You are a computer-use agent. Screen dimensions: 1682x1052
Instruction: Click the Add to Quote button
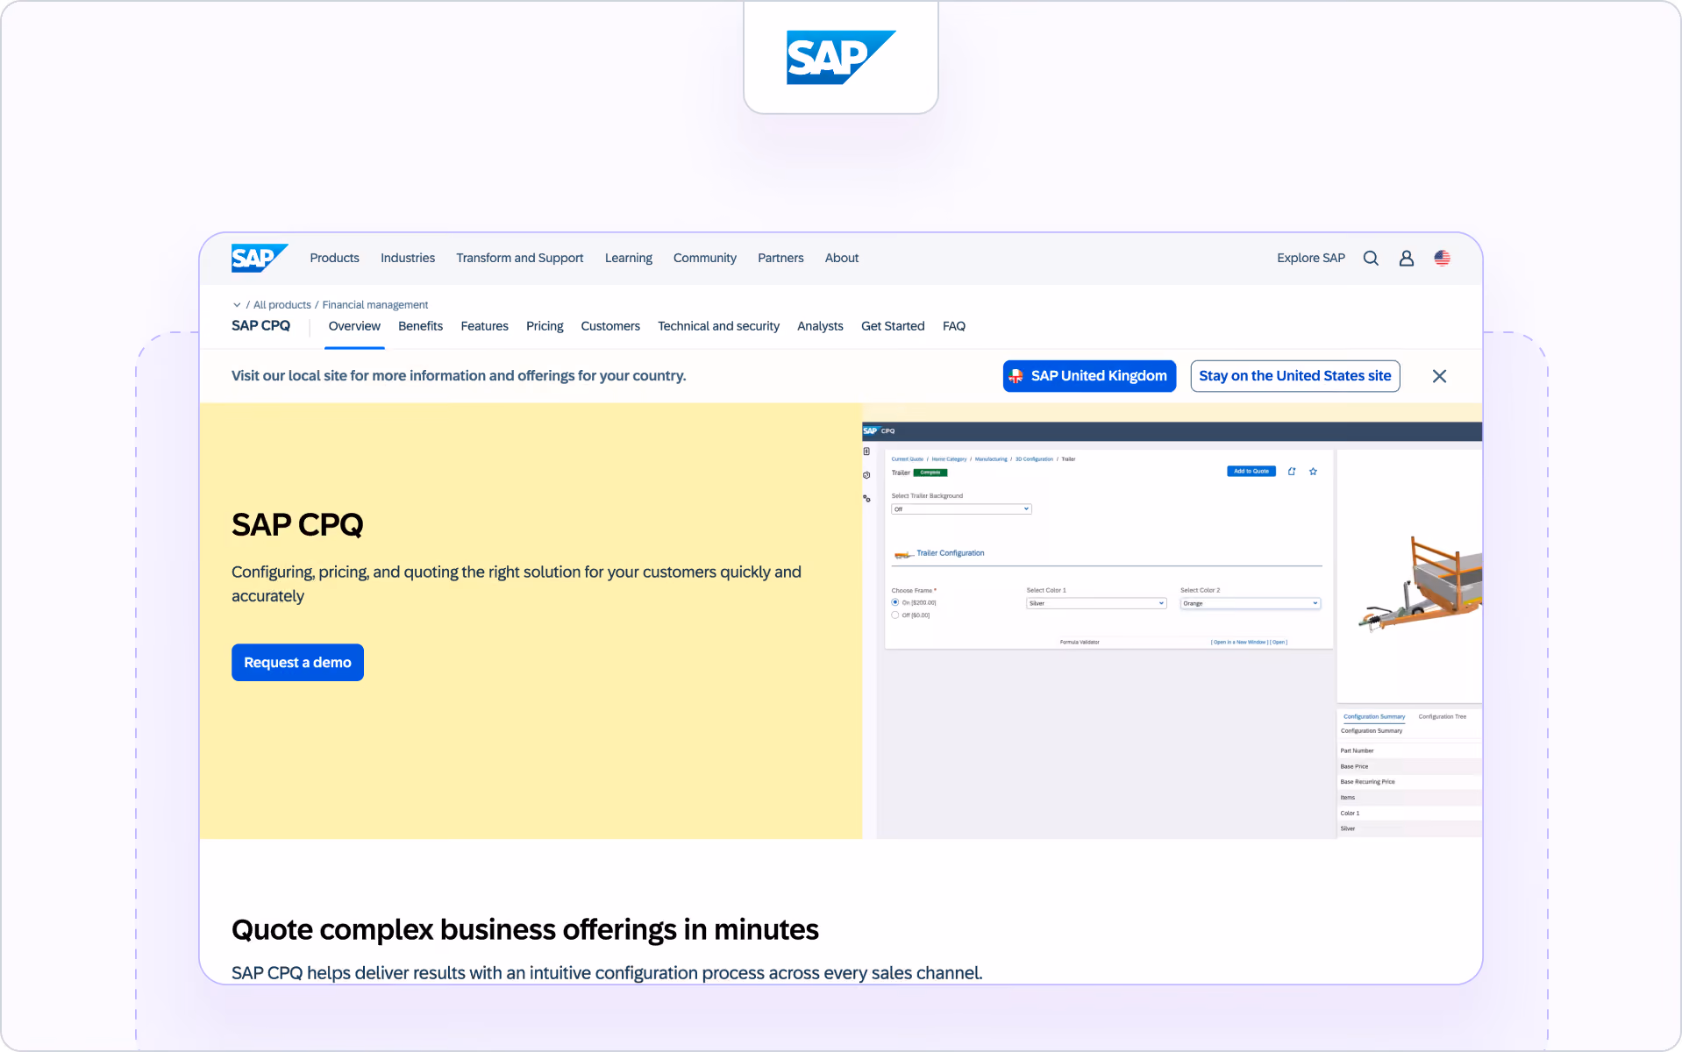(x=1251, y=472)
